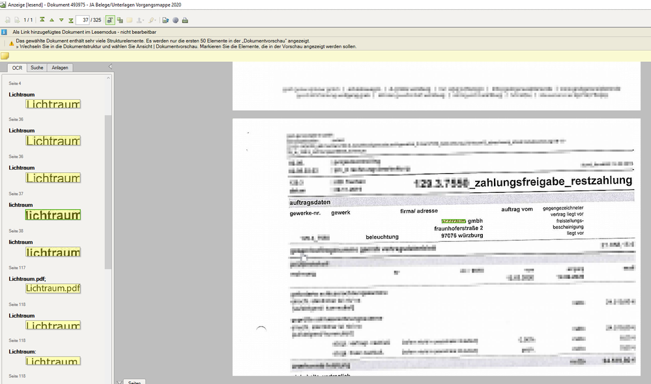Print the document using the printer icon
This screenshot has width=651, height=384.
click(185, 20)
